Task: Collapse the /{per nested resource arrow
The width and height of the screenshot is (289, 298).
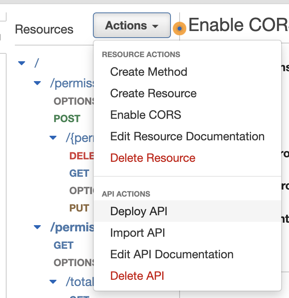Action: point(53,137)
